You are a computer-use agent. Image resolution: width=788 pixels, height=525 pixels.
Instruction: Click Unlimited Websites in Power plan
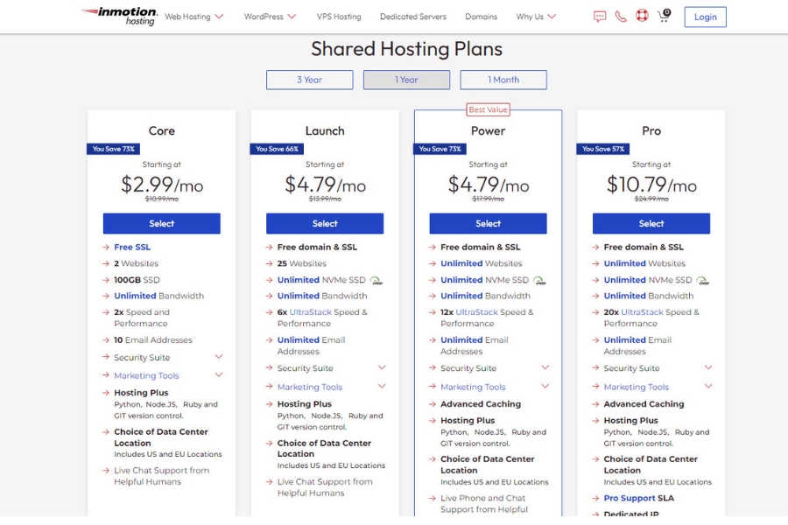coord(482,263)
